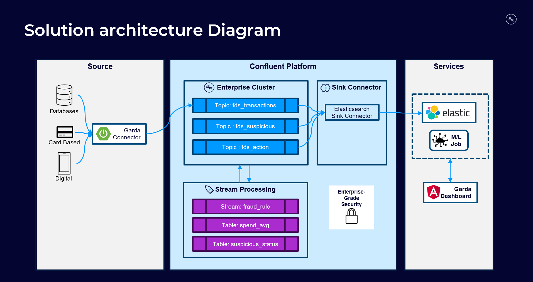
Task: Click the Confluent logo beside Enterprise Cluster
Action: tap(209, 87)
